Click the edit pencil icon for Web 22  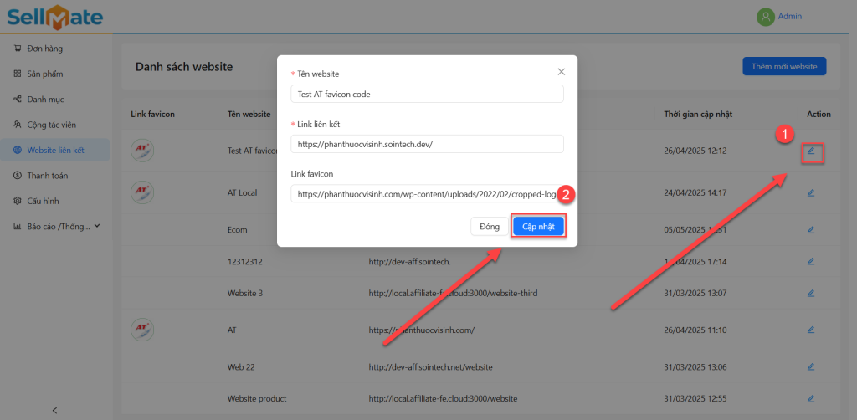tap(810, 366)
